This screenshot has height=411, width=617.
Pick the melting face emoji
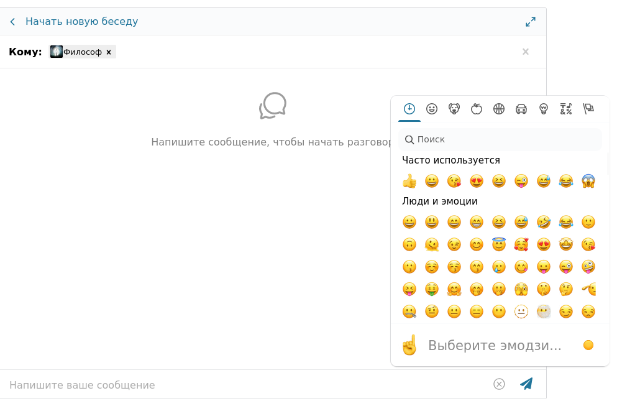(432, 244)
